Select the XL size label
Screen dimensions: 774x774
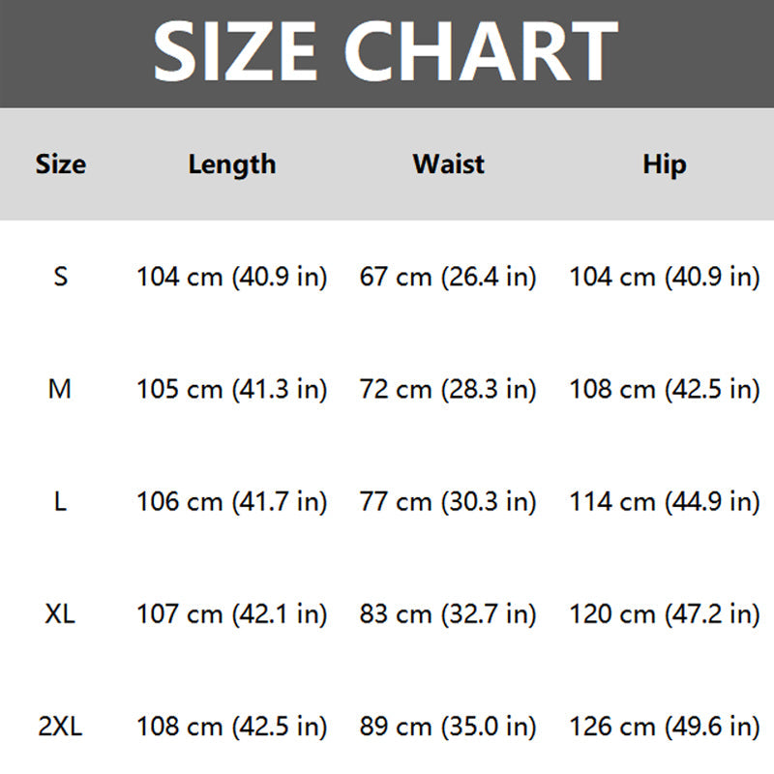click(x=60, y=614)
